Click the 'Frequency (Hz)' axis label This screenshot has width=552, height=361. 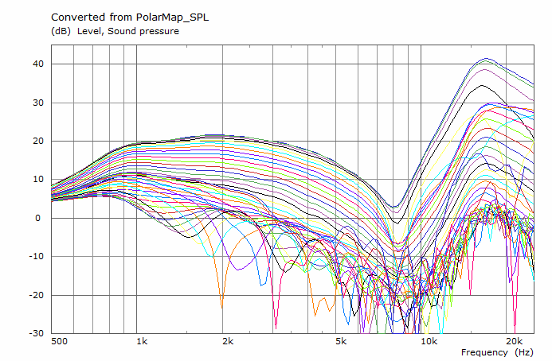point(497,352)
